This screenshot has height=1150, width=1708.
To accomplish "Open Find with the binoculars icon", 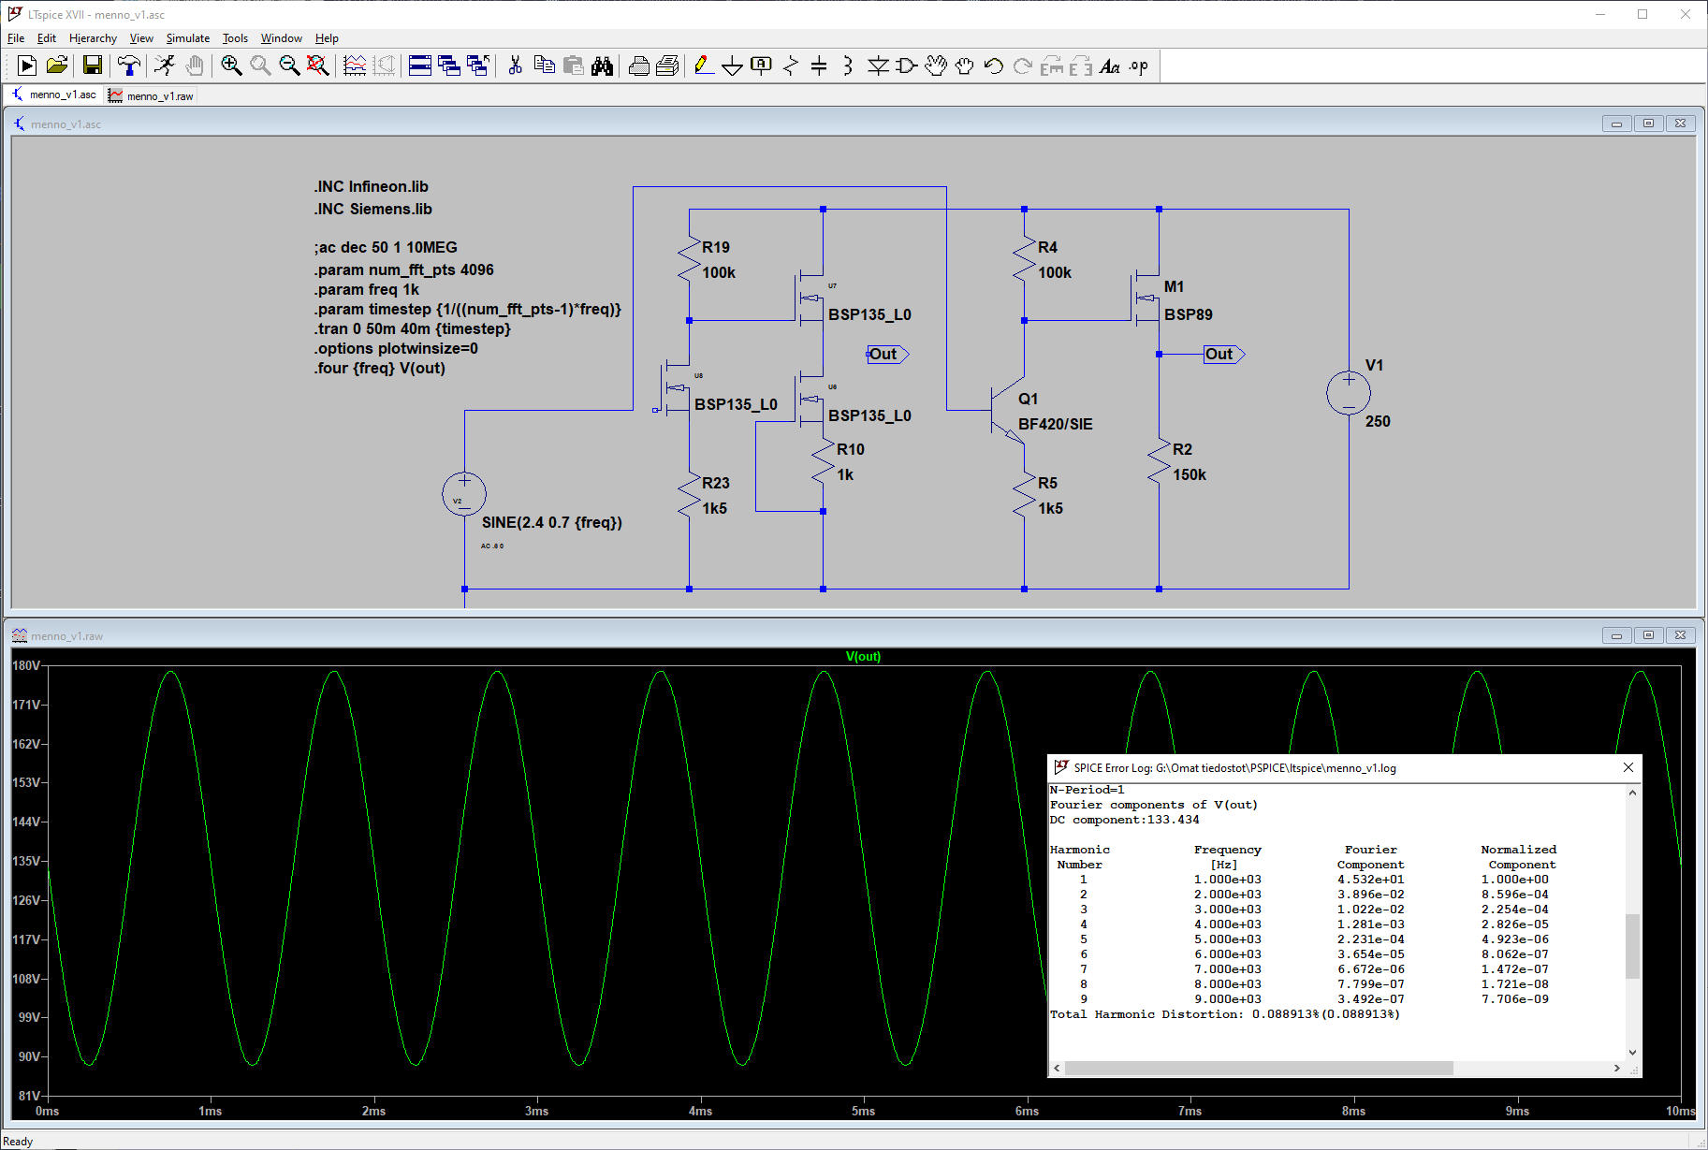I will pyautogui.click(x=602, y=66).
